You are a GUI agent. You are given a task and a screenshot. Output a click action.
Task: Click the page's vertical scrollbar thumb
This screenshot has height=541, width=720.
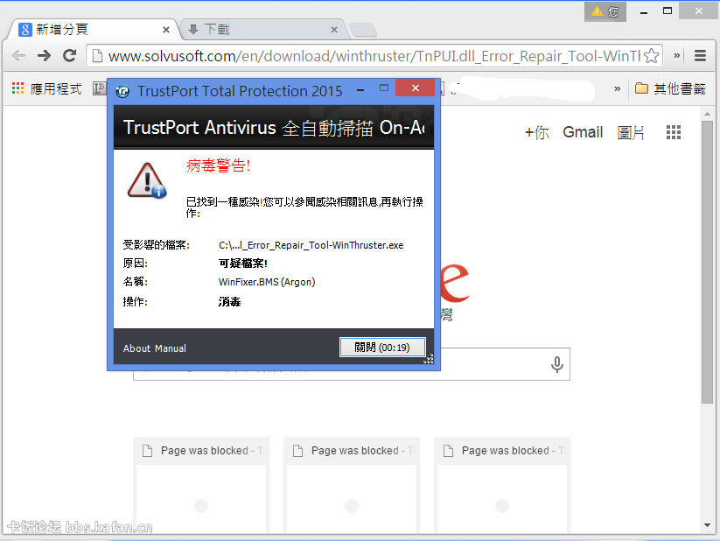coord(707,263)
